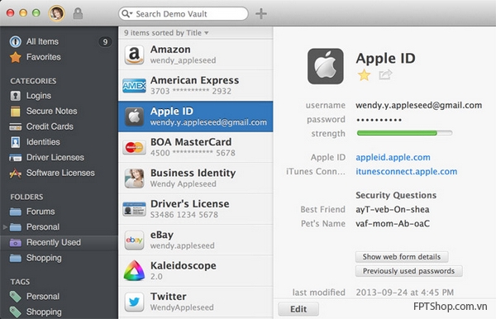The image size is (496, 319).
Task: Click the password strength bar
Action: (404, 133)
